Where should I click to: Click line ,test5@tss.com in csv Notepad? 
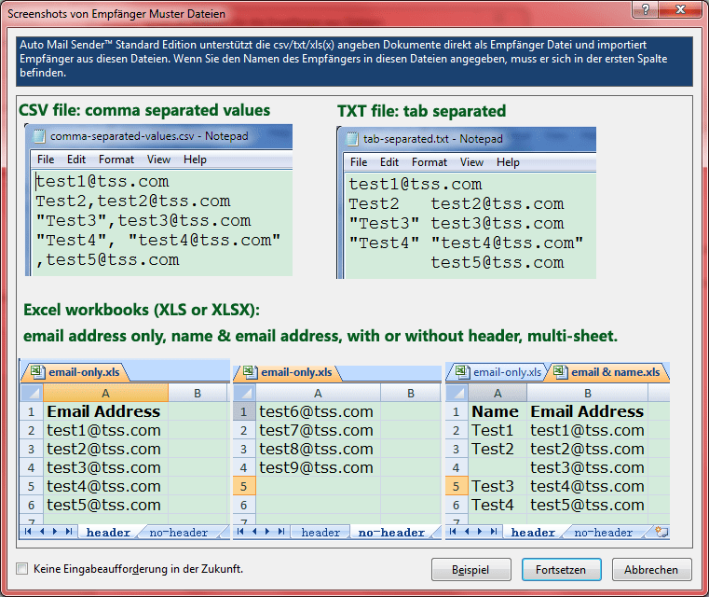(x=108, y=260)
